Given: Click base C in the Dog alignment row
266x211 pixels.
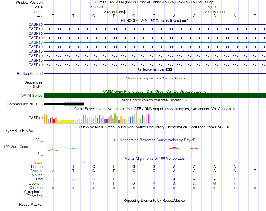Looking at the screenshot, I should point(94,179).
